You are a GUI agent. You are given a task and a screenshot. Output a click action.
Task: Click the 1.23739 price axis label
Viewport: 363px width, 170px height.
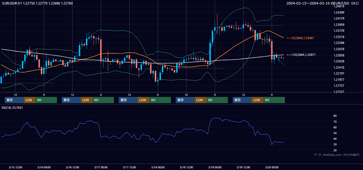pos(339,31)
